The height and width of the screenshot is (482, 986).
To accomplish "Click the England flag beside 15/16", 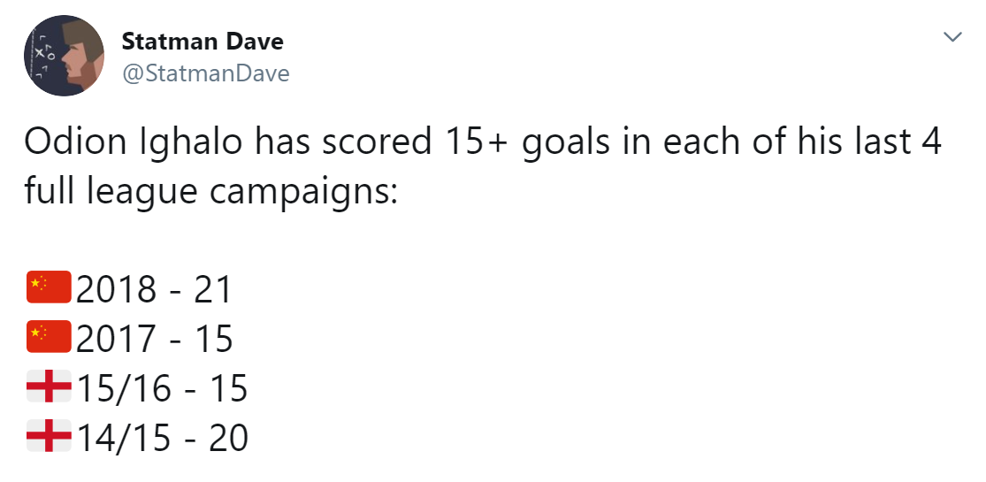I will coord(48,387).
